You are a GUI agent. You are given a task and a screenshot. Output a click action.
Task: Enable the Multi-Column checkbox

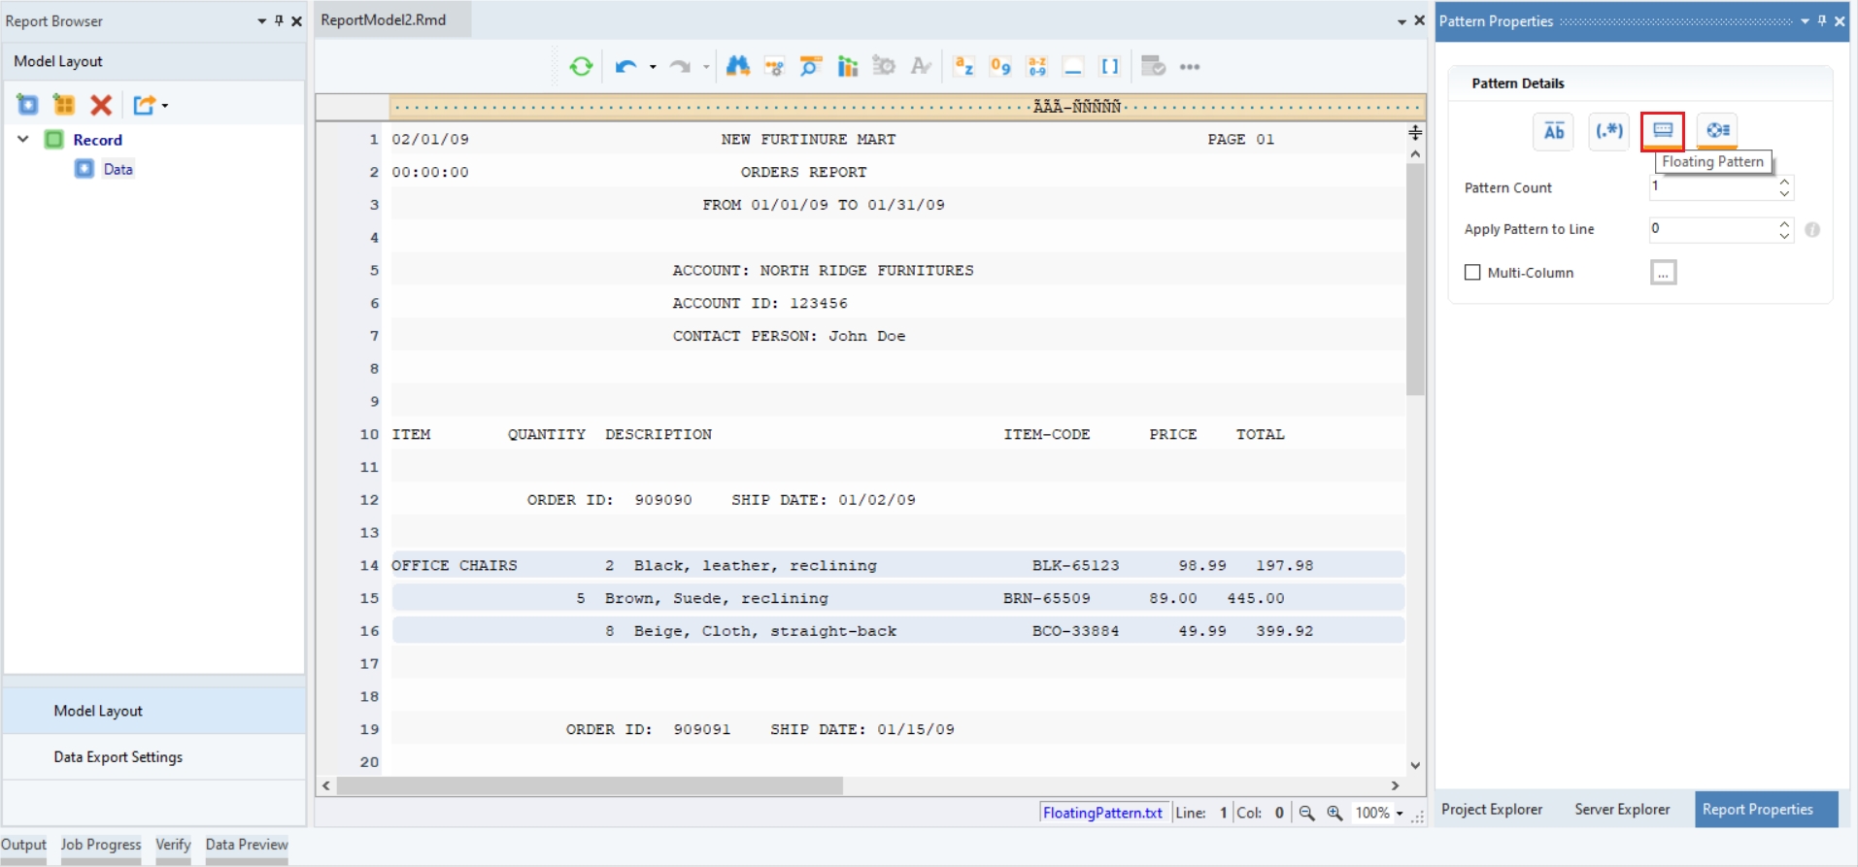tap(1472, 273)
